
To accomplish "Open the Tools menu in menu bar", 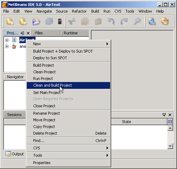I will [130, 11].
